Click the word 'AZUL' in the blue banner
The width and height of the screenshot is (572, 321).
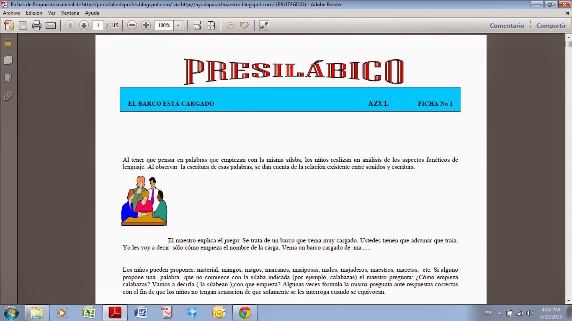(x=378, y=103)
